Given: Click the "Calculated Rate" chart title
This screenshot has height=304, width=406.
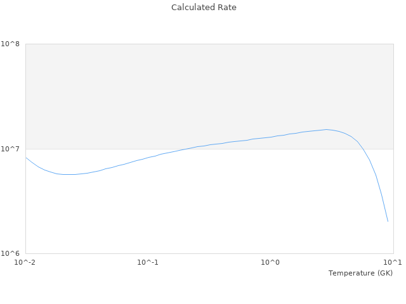Looking at the screenshot, I should tap(203, 8).
